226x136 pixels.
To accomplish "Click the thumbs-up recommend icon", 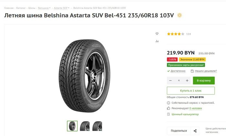I will pyautogui.click(x=169, y=108).
